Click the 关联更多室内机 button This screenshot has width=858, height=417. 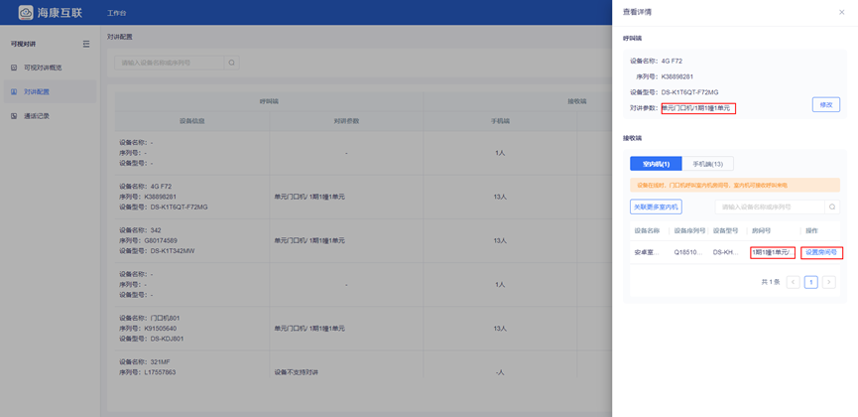[x=656, y=208]
